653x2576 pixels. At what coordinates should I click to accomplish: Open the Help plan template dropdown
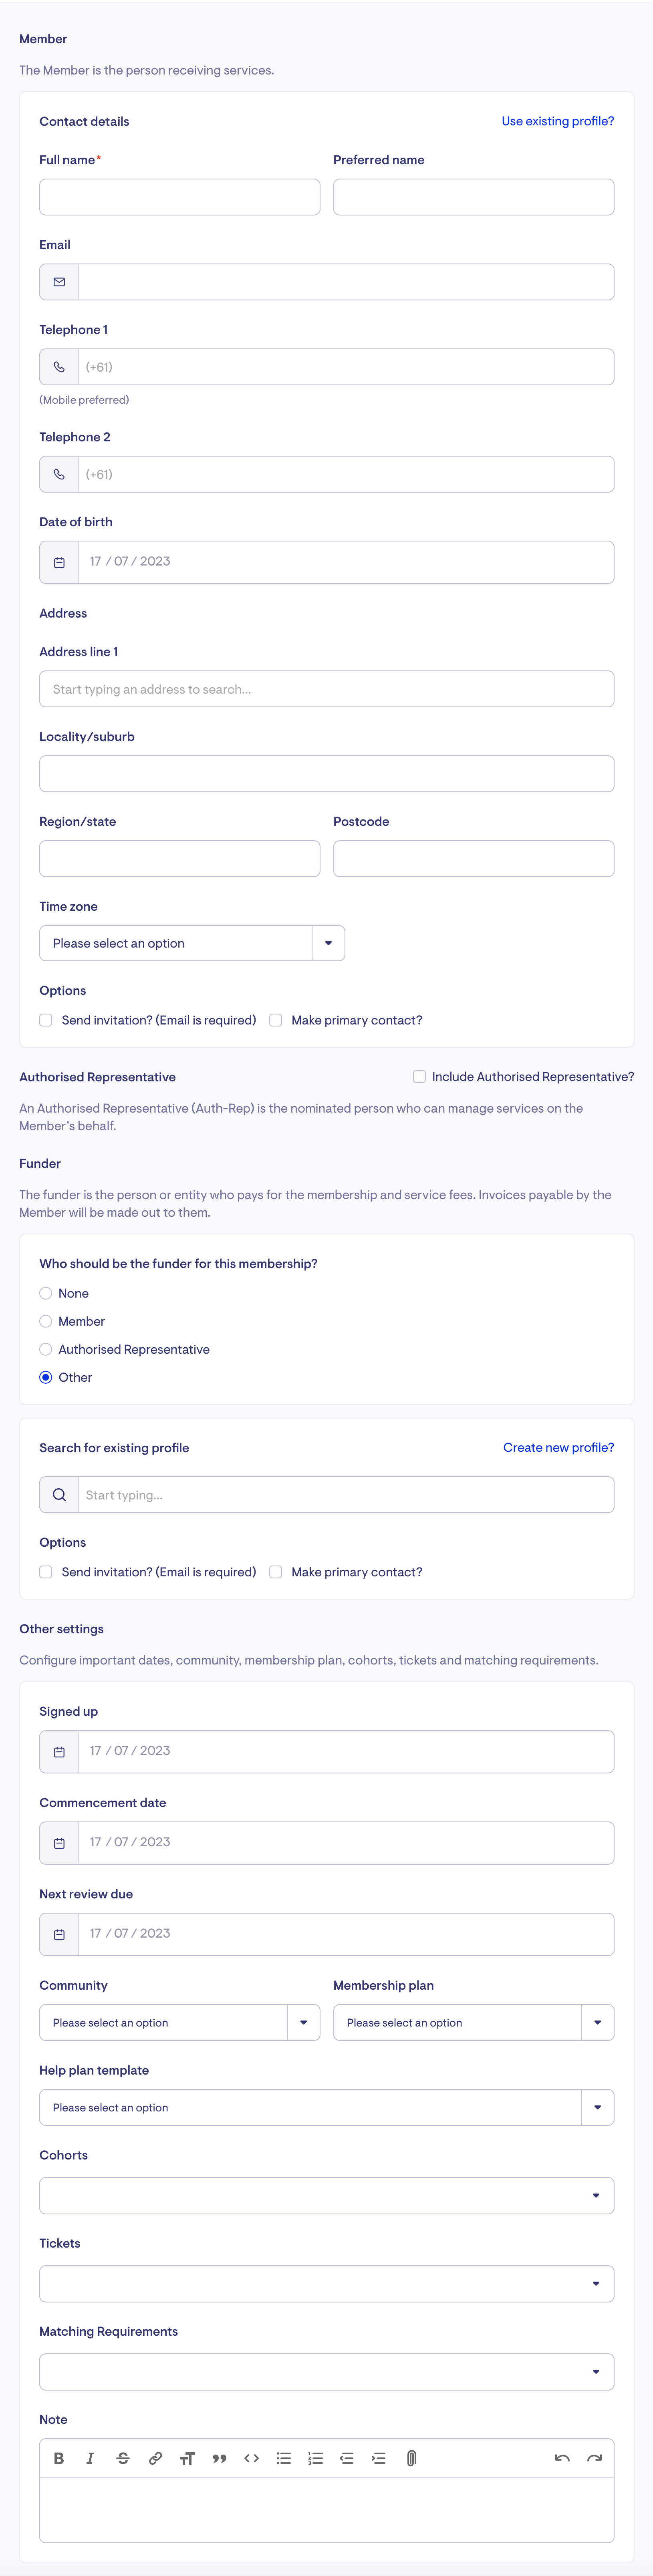tap(597, 2107)
